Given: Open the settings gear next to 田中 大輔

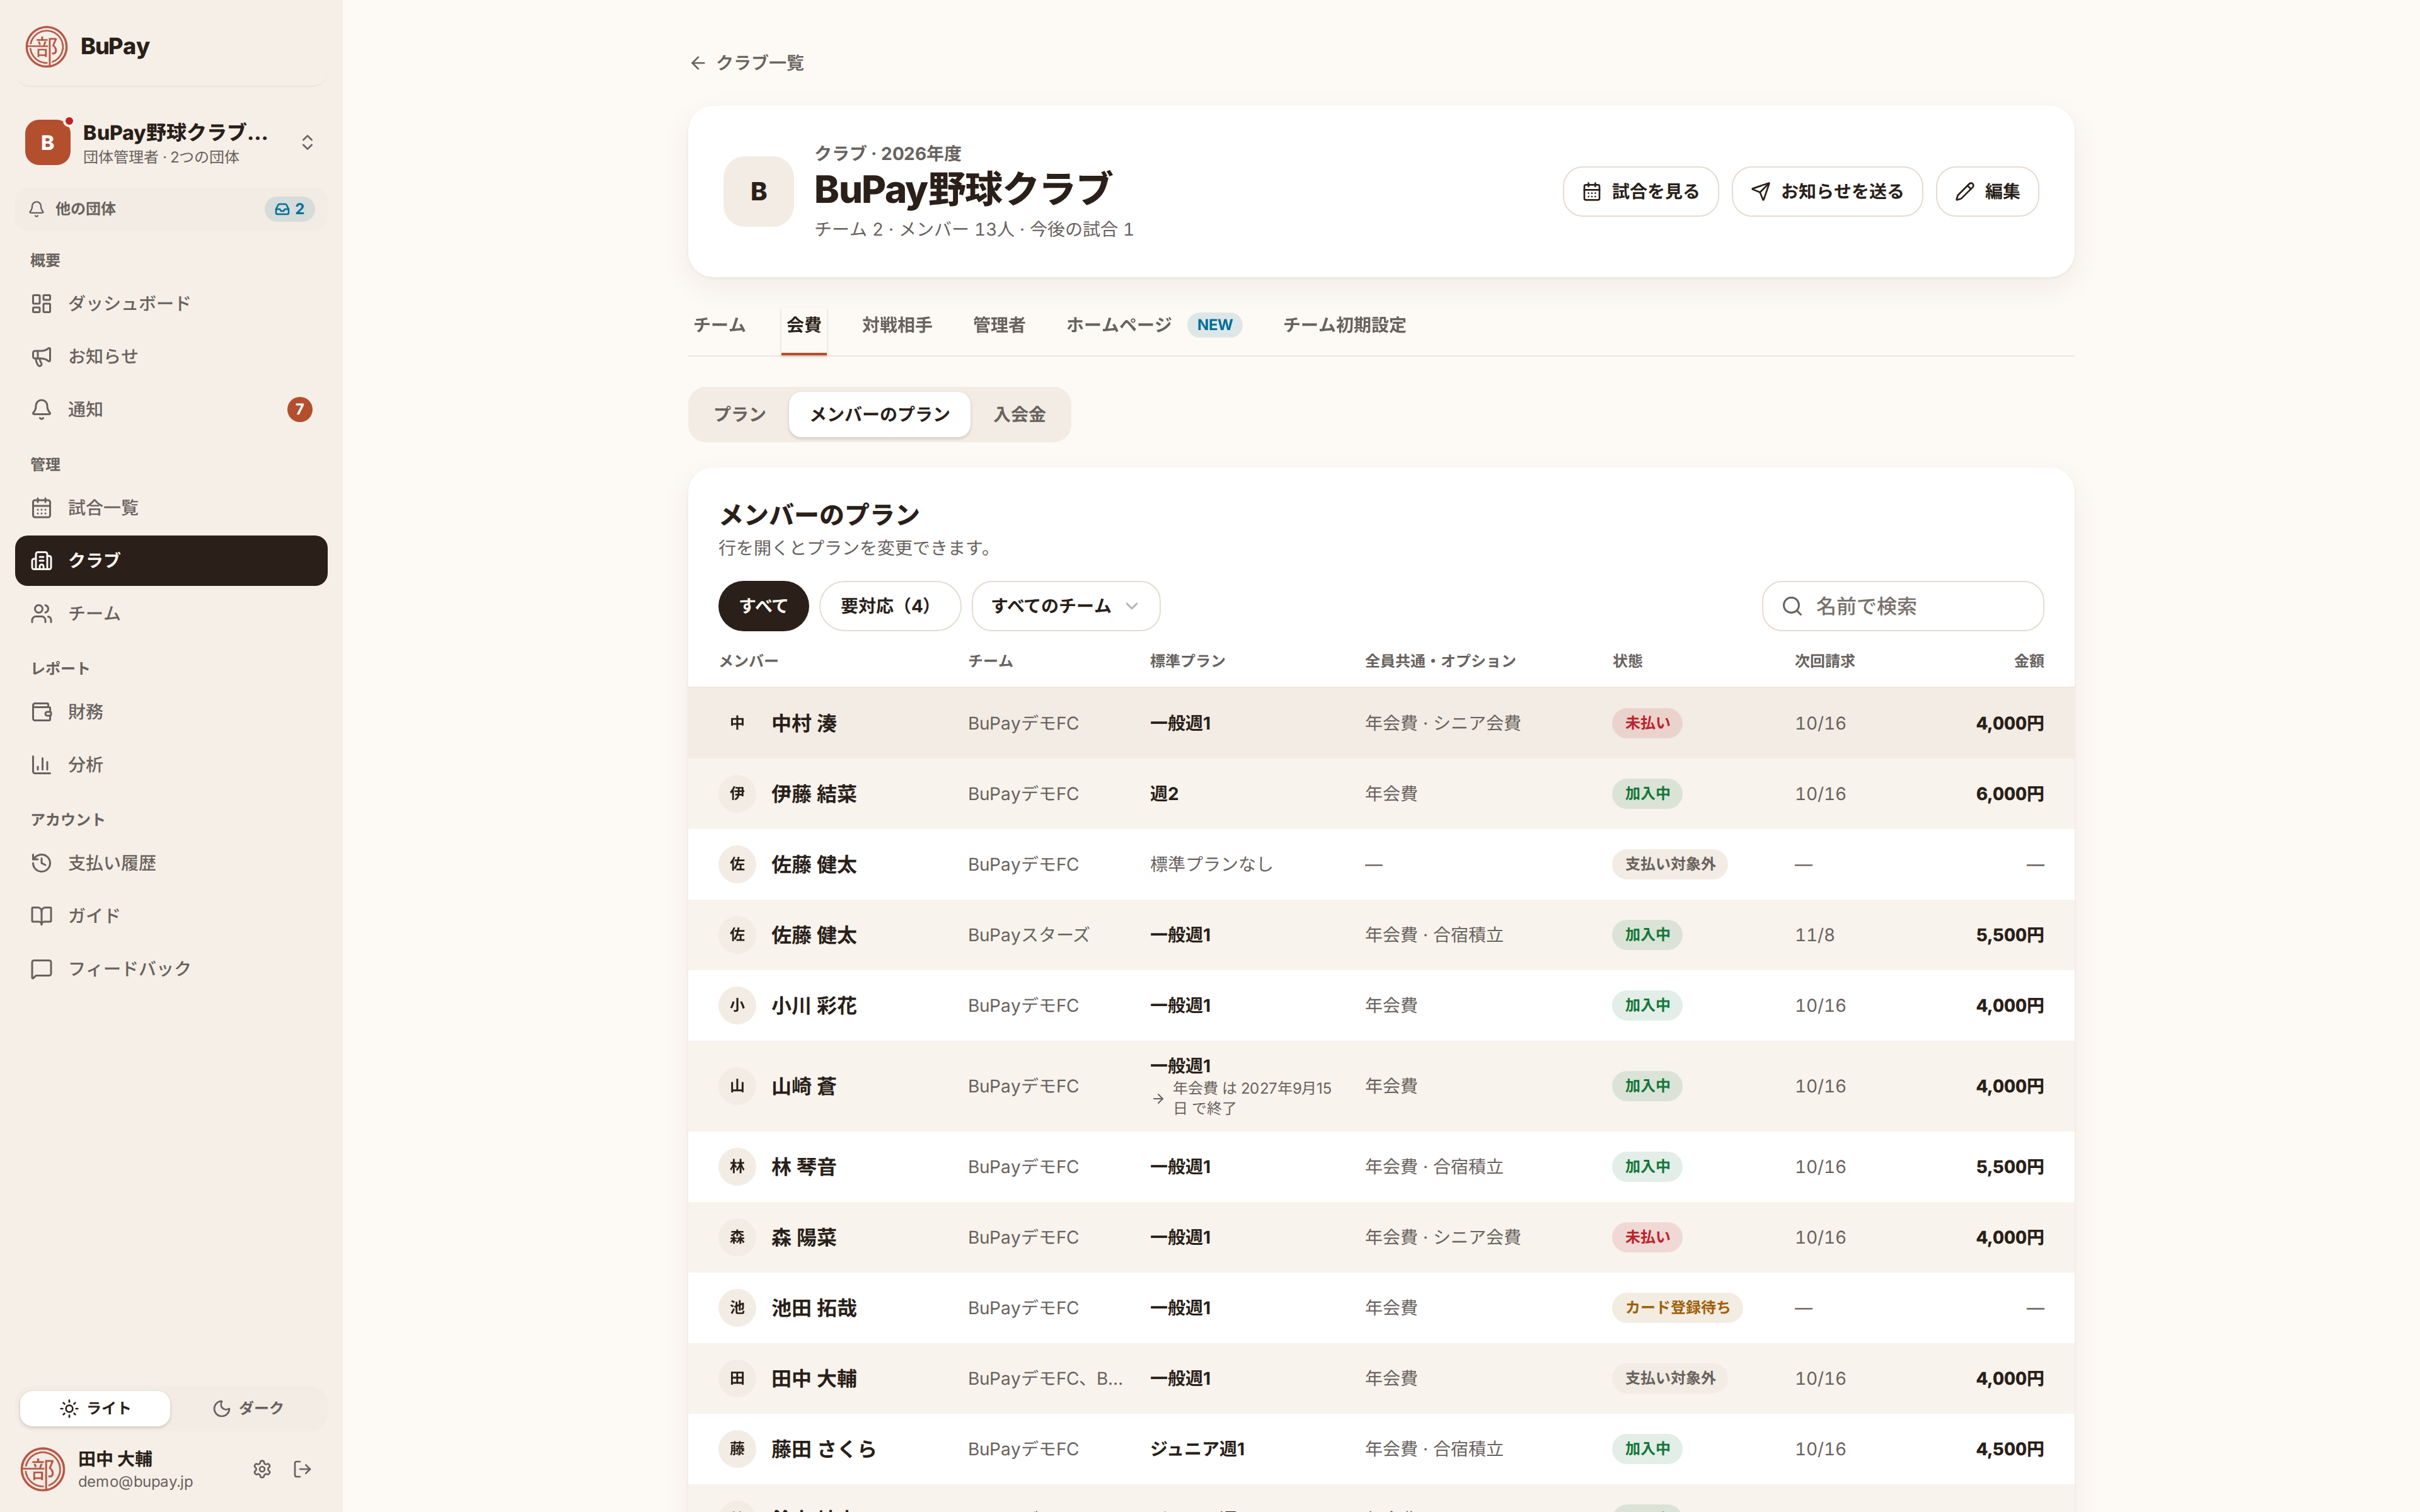Looking at the screenshot, I should 262,1468.
